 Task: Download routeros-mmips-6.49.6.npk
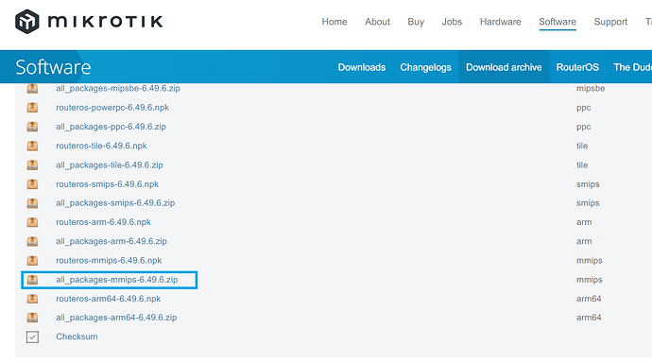pos(109,260)
